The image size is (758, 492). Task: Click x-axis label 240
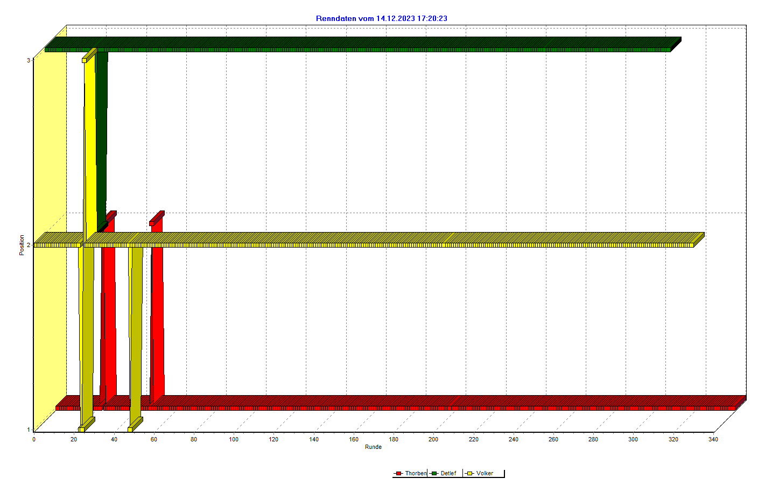(x=513, y=439)
